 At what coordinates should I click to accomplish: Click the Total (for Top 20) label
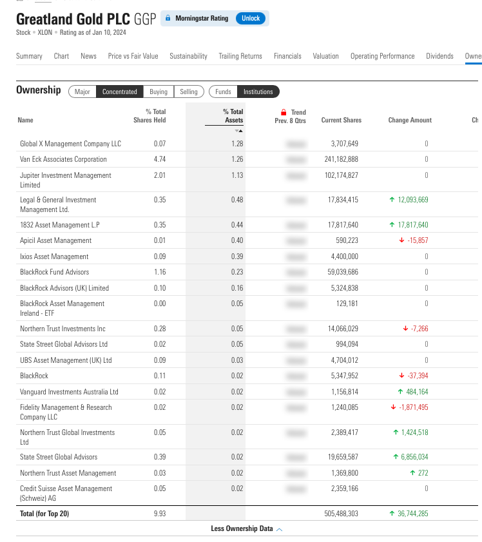pos(44,513)
